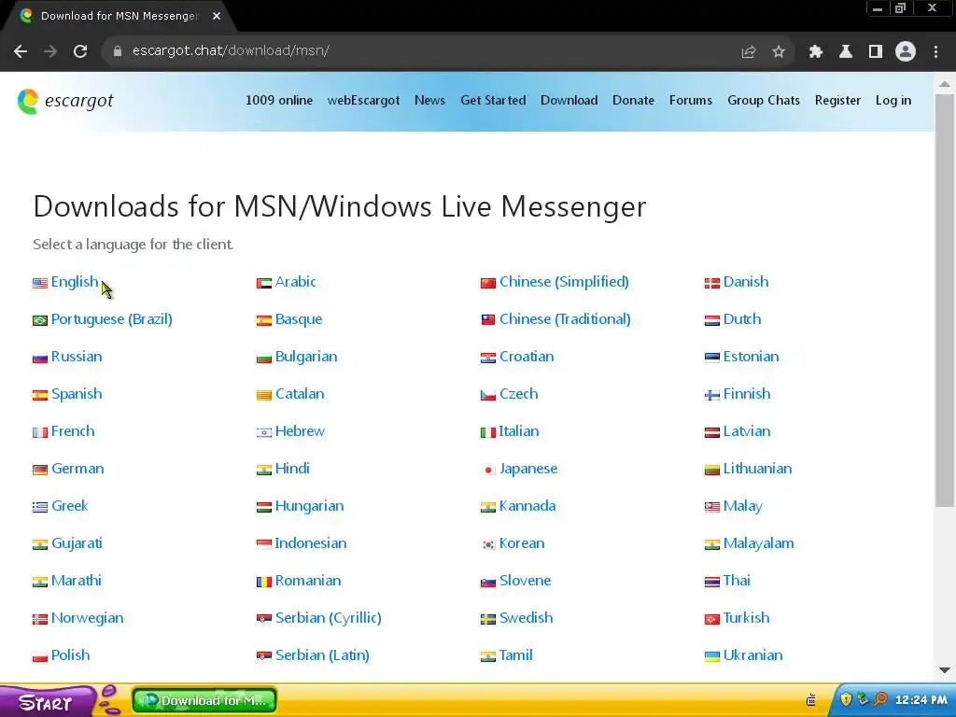Open the Donate navigation item
Image resolution: width=956 pixels, height=717 pixels.
pyautogui.click(x=634, y=101)
